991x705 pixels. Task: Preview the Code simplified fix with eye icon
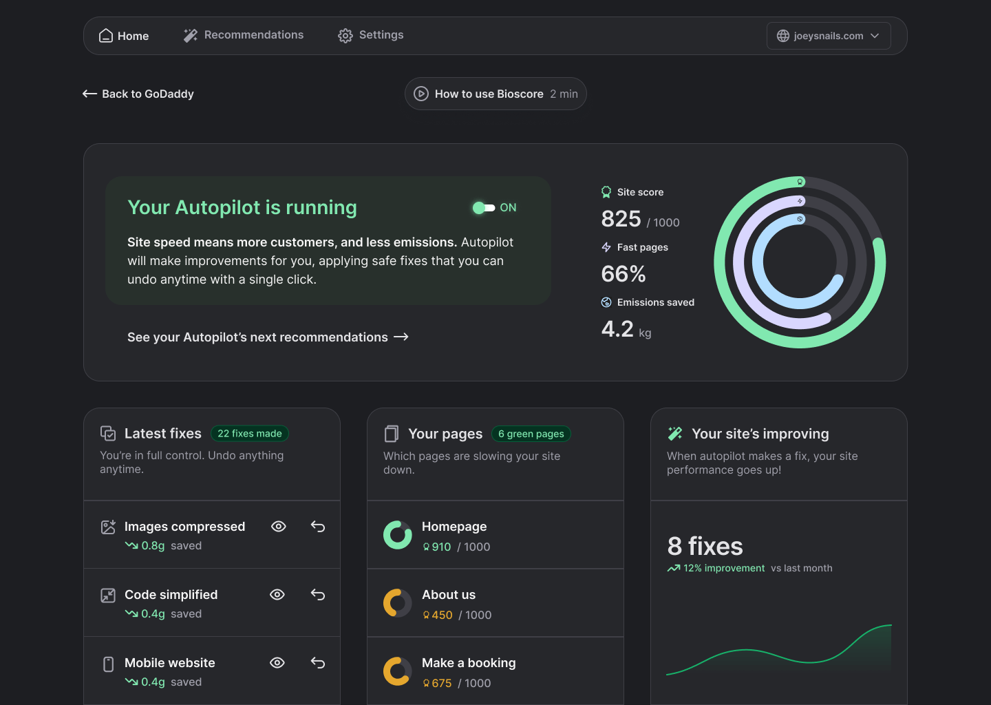coord(277,595)
